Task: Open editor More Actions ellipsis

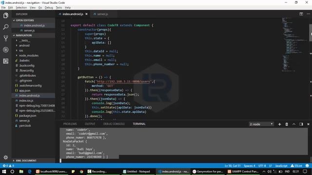Action: pyautogui.click(x=308, y=14)
